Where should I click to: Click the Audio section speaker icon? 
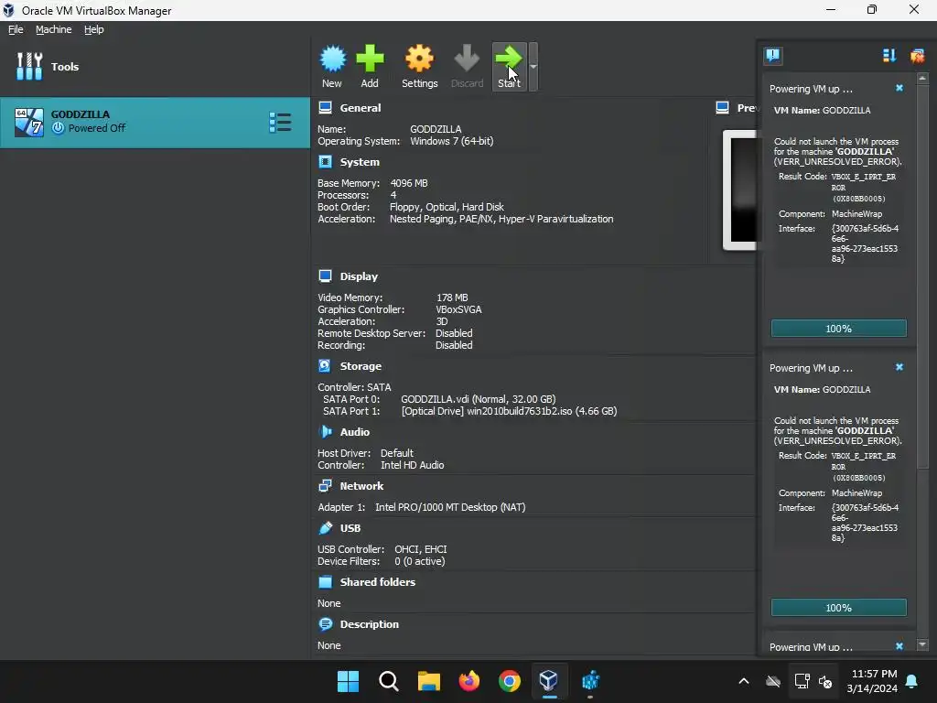tap(325, 432)
